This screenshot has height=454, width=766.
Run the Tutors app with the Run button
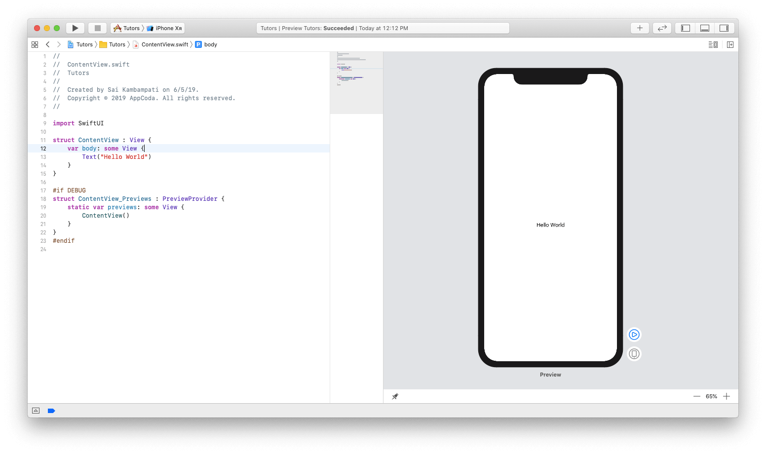pos(75,28)
